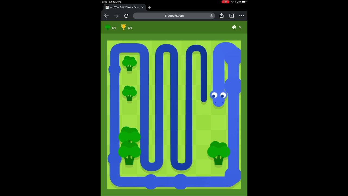Click the 21:15 clock in status bar
Screen dimensions: 348x196
click(x=104, y=2)
